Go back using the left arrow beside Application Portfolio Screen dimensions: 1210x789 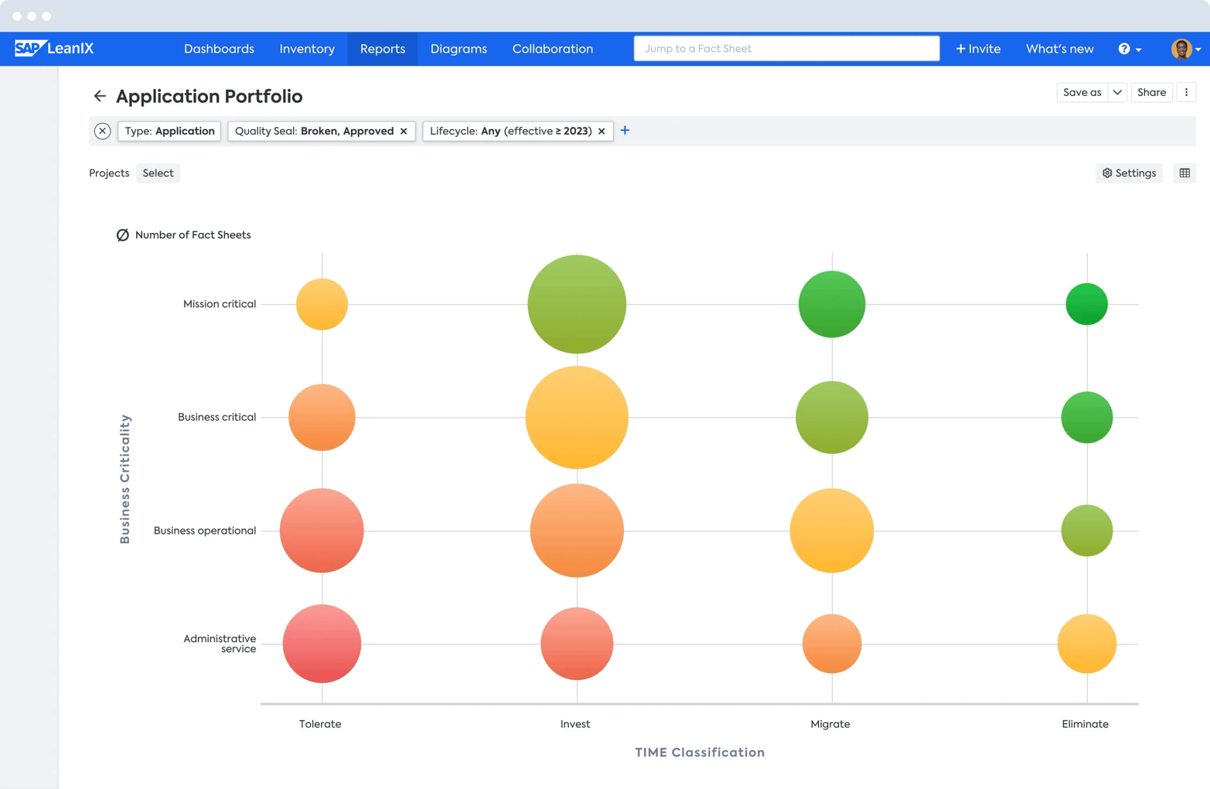tap(99, 96)
